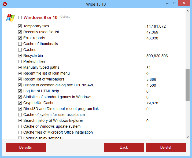Image resolution: width=192 pixels, height=158 pixels.
Task: Click the 14,181,872 size value
Action: point(156,26)
